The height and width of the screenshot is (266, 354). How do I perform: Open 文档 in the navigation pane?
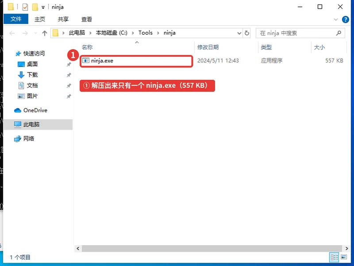[32, 86]
